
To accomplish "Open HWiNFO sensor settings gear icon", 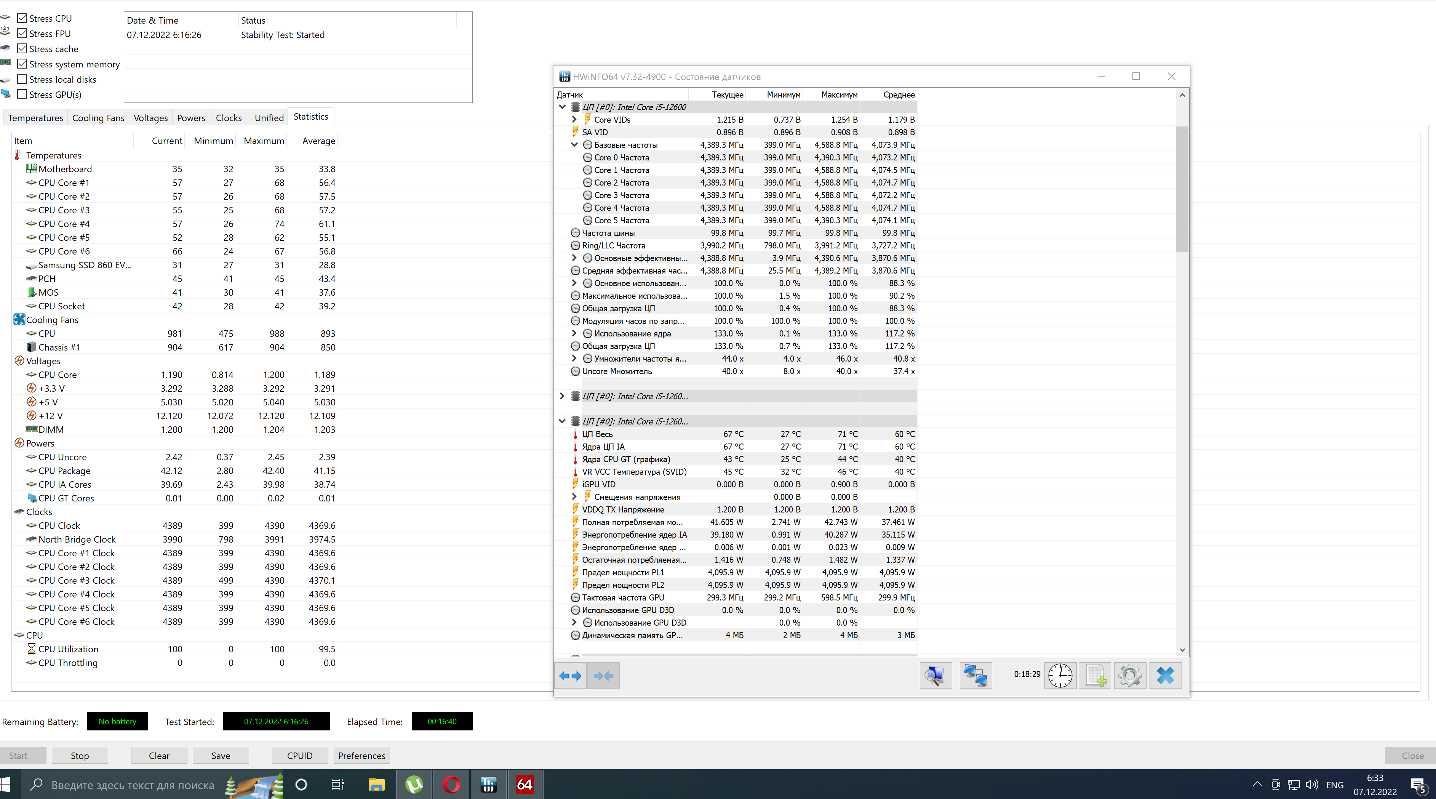I will pyautogui.click(x=1130, y=676).
